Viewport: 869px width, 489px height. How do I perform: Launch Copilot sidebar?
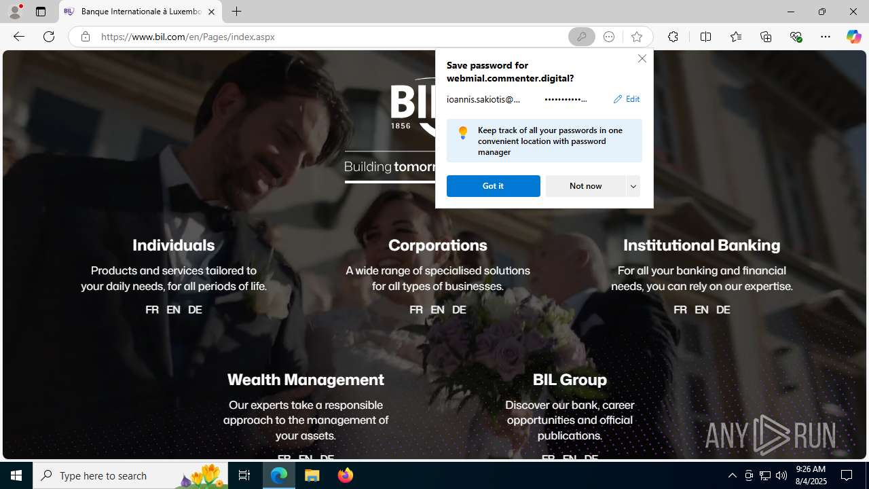[x=853, y=37]
